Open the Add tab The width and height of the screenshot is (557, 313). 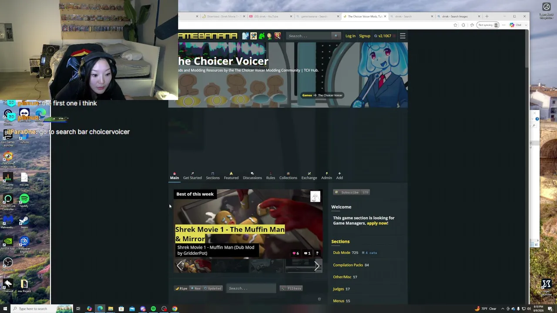339,176
